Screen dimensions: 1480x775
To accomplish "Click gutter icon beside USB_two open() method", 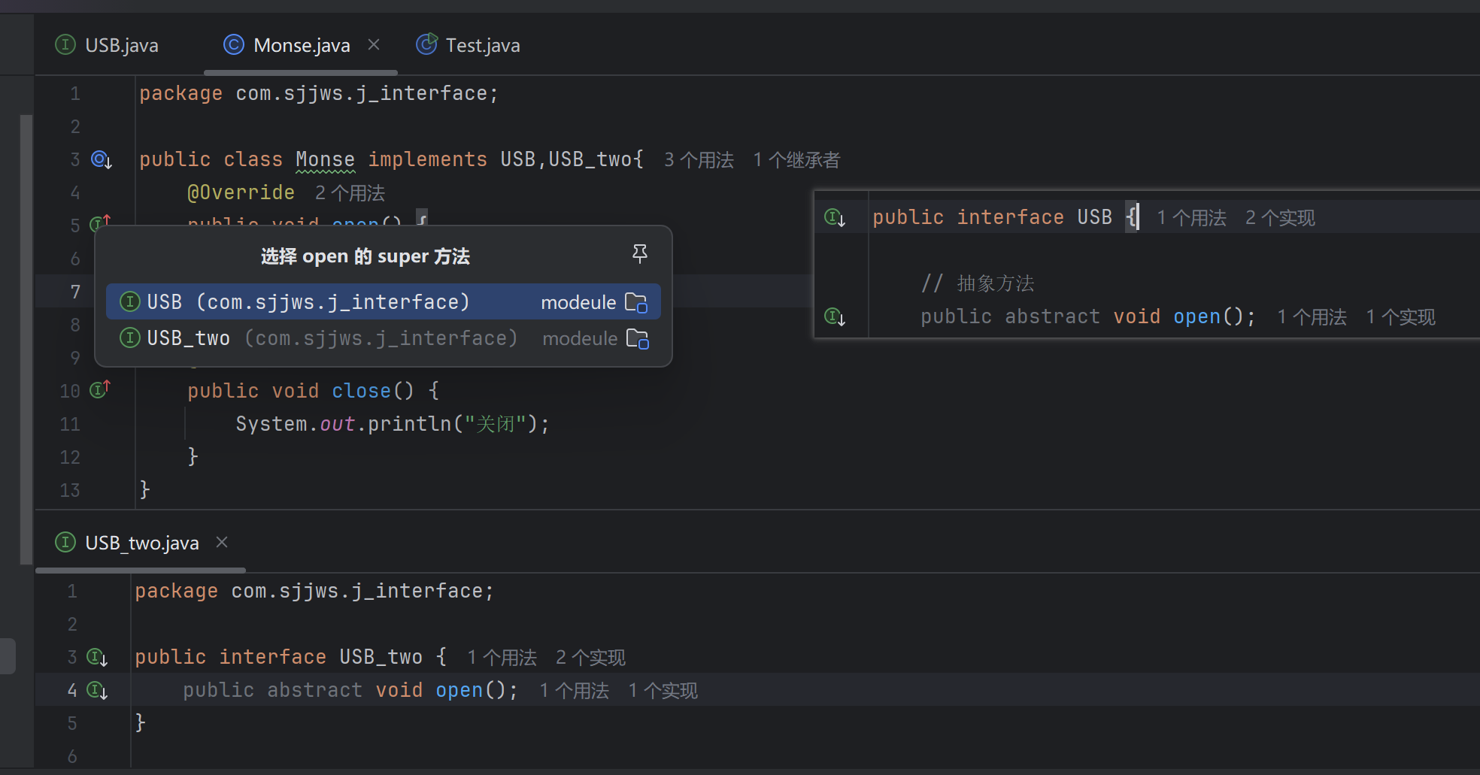I will pyautogui.click(x=97, y=690).
